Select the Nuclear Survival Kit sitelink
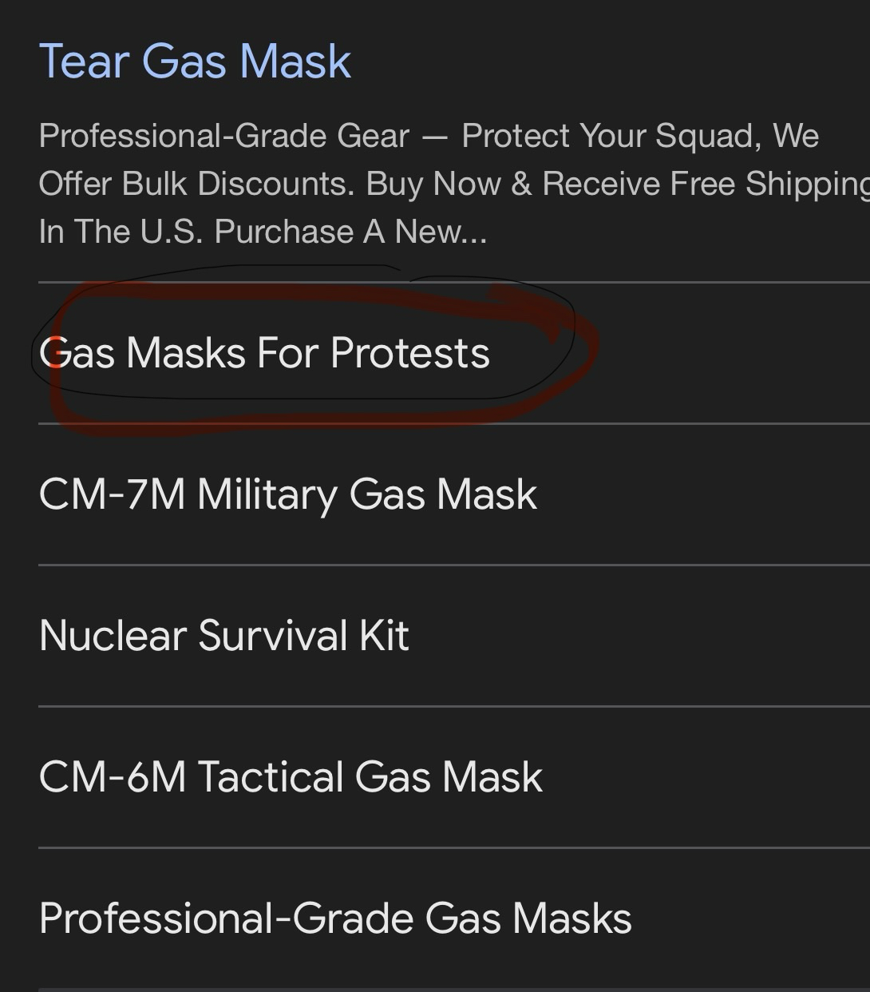 click(223, 635)
